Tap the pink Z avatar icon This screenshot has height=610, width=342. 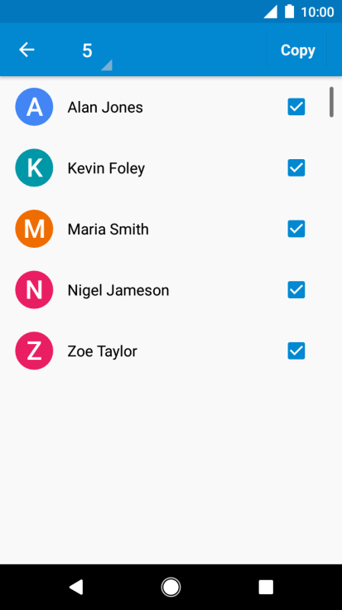click(x=34, y=351)
